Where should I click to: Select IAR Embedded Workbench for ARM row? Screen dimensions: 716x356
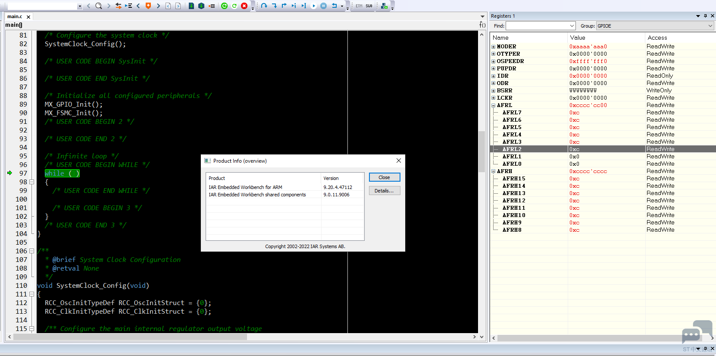285,187
